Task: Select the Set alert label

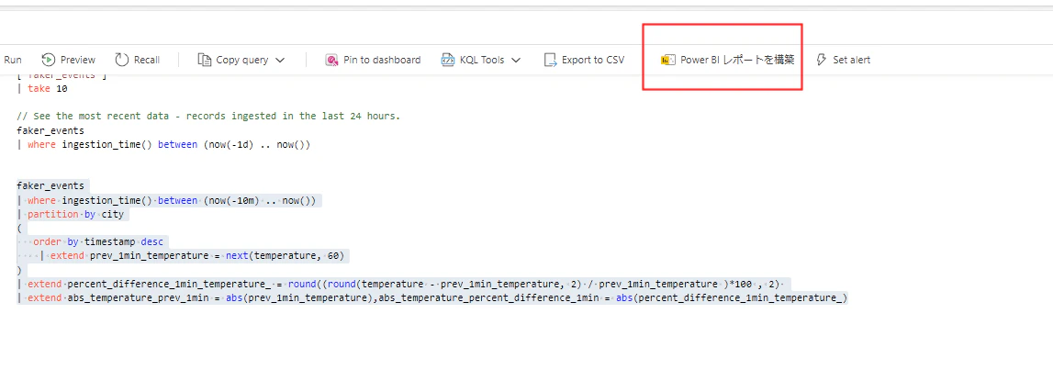Action: (x=852, y=60)
